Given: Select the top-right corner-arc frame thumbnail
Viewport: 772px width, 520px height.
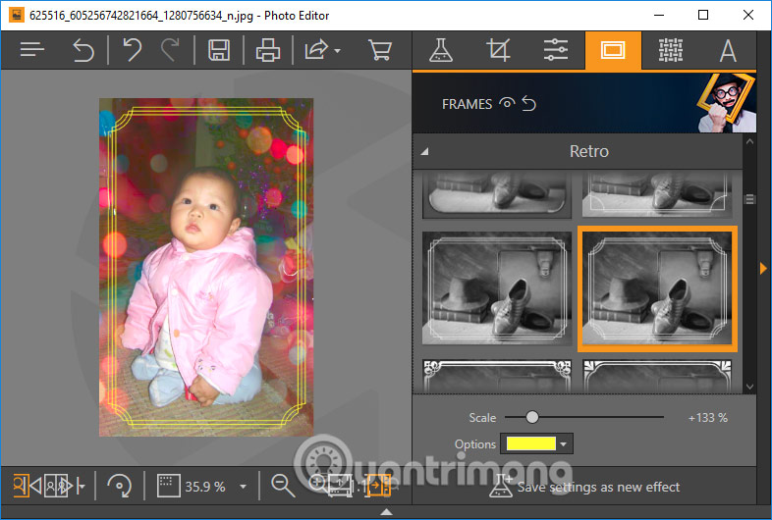Looking at the screenshot, I should tap(657, 195).
